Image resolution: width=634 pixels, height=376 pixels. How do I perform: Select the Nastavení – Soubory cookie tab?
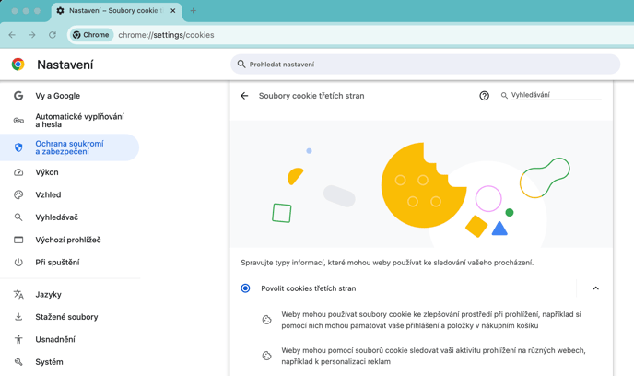pos(109,11)
